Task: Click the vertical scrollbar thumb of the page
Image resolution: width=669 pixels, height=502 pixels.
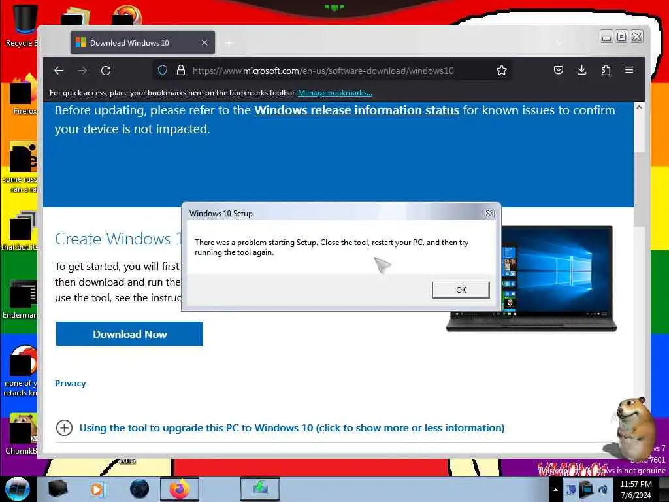Action: pyautogui.click(x=639, y=189)
